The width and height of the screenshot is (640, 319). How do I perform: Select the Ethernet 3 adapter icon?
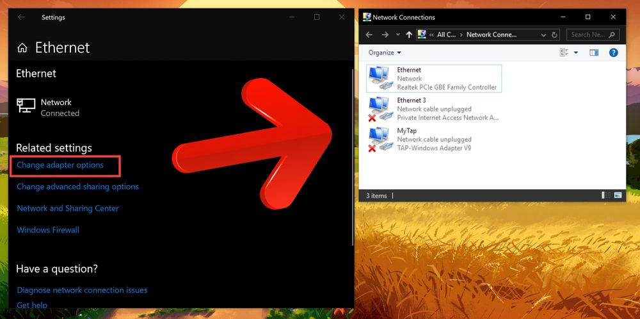(380, 109)
